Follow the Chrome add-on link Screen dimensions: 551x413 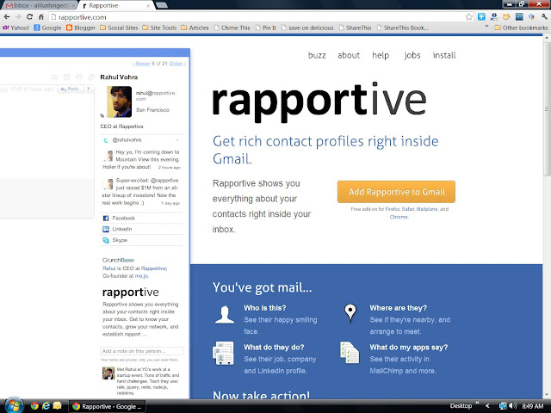[399, 217]
